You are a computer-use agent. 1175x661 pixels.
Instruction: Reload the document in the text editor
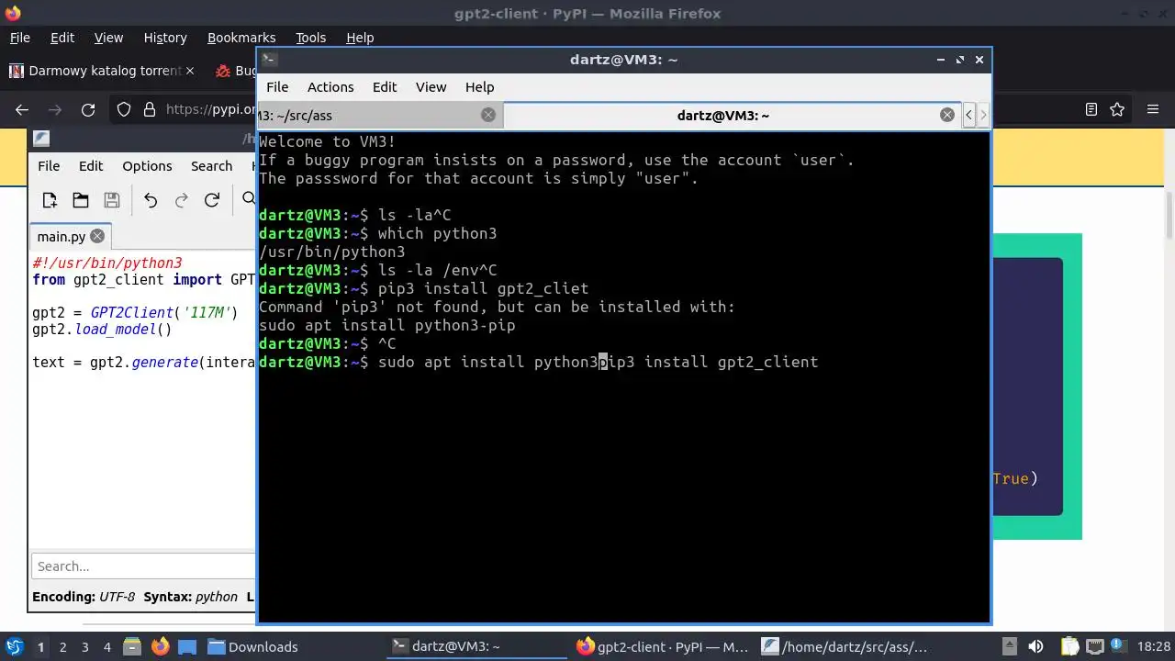click(212, 200)
